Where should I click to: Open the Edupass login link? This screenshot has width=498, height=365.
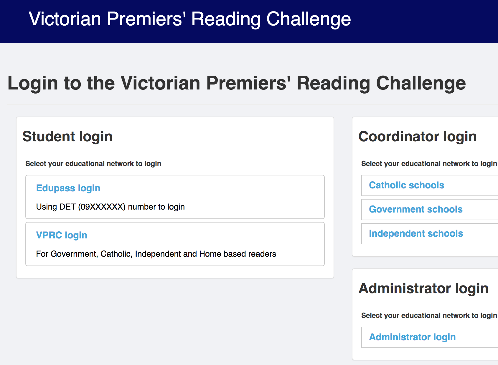click(x=68, y=188)
